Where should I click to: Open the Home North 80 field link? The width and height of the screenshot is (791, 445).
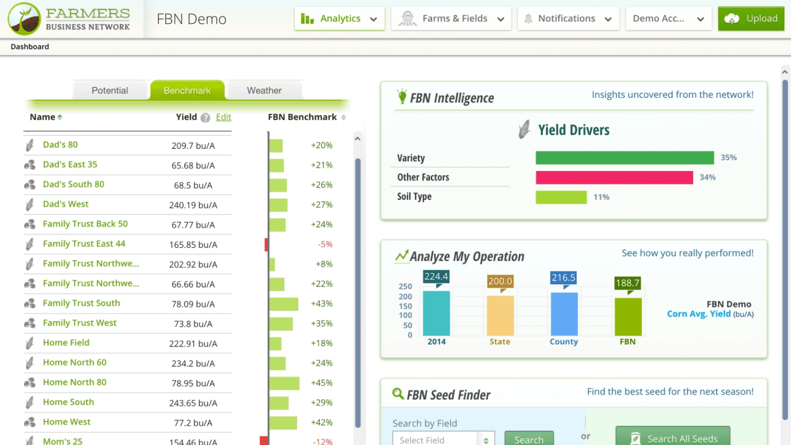[75, 382]
